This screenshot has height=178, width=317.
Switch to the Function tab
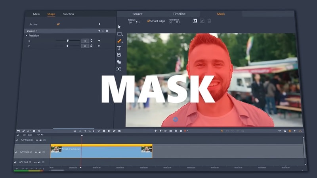click(68, 14)
